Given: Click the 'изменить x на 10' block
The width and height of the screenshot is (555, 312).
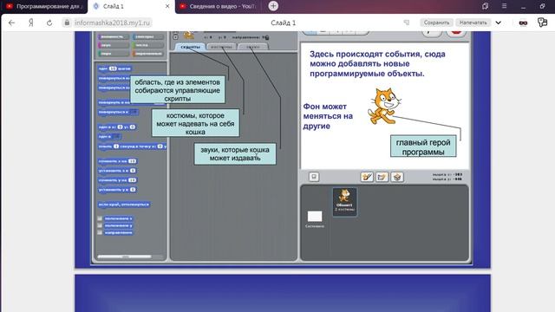Looking at the screenshot, I should coord(117,161).
